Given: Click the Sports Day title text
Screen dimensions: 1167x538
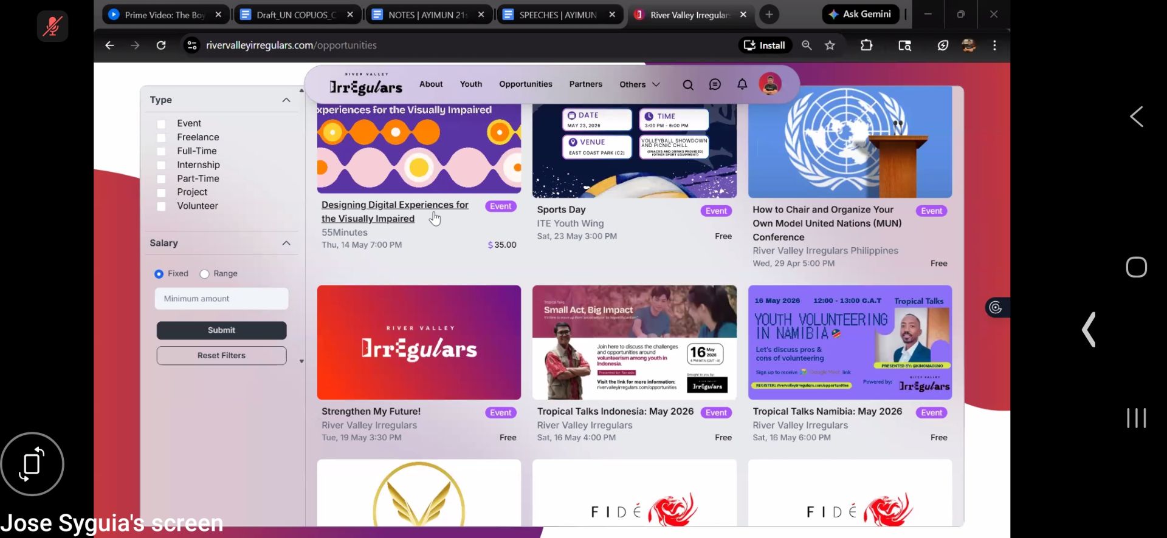Looking at the screenshot, I should point(561,210).
